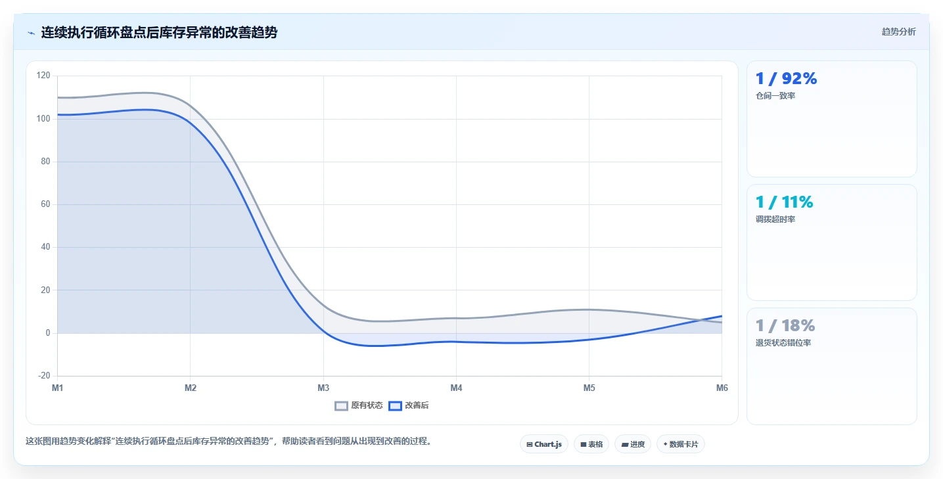Viewport: 943px width, 479px height.
Task: Click the trend icon beside the chart title
Action: 31,33
